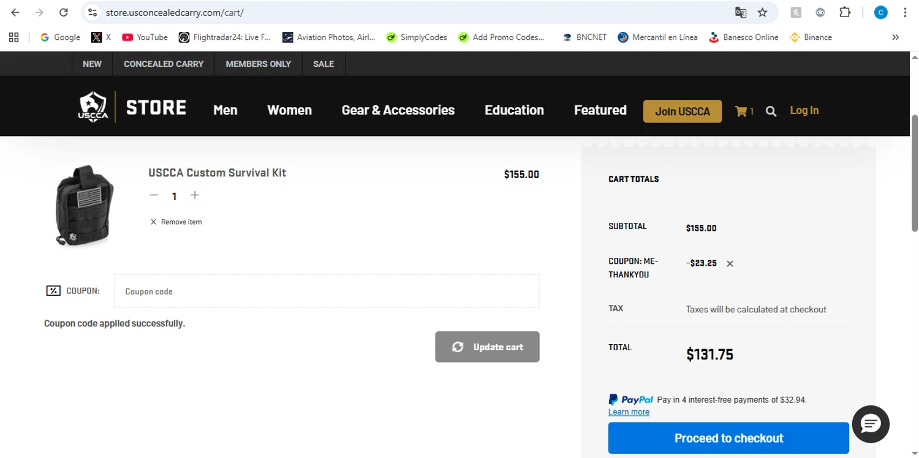Open Mercantil en Línea bookmark
The image size is (919, 458).
(x=658, y=37)
